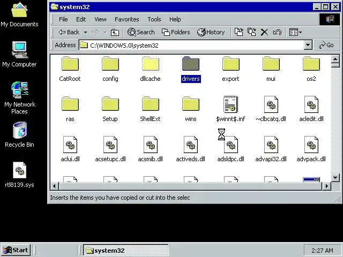Viewport: 343px width, 257px height.
Task: Click the Back button
Action: pos(69,32)
